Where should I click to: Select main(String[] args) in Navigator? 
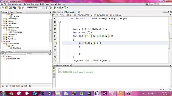[x=14, y=59]
